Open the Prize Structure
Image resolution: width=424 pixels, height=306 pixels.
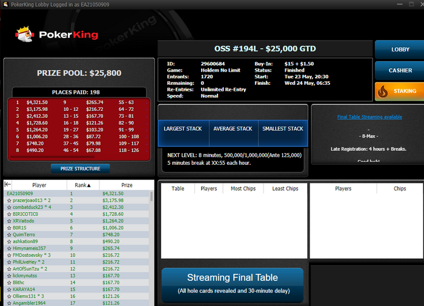(81, 168)
